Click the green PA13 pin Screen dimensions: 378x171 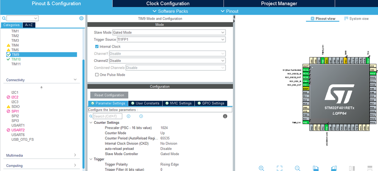point(373,74)
